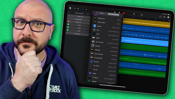Click bar 4 on the timeline ruler
The image size is (175, 99).
click(x=141, y=18)
